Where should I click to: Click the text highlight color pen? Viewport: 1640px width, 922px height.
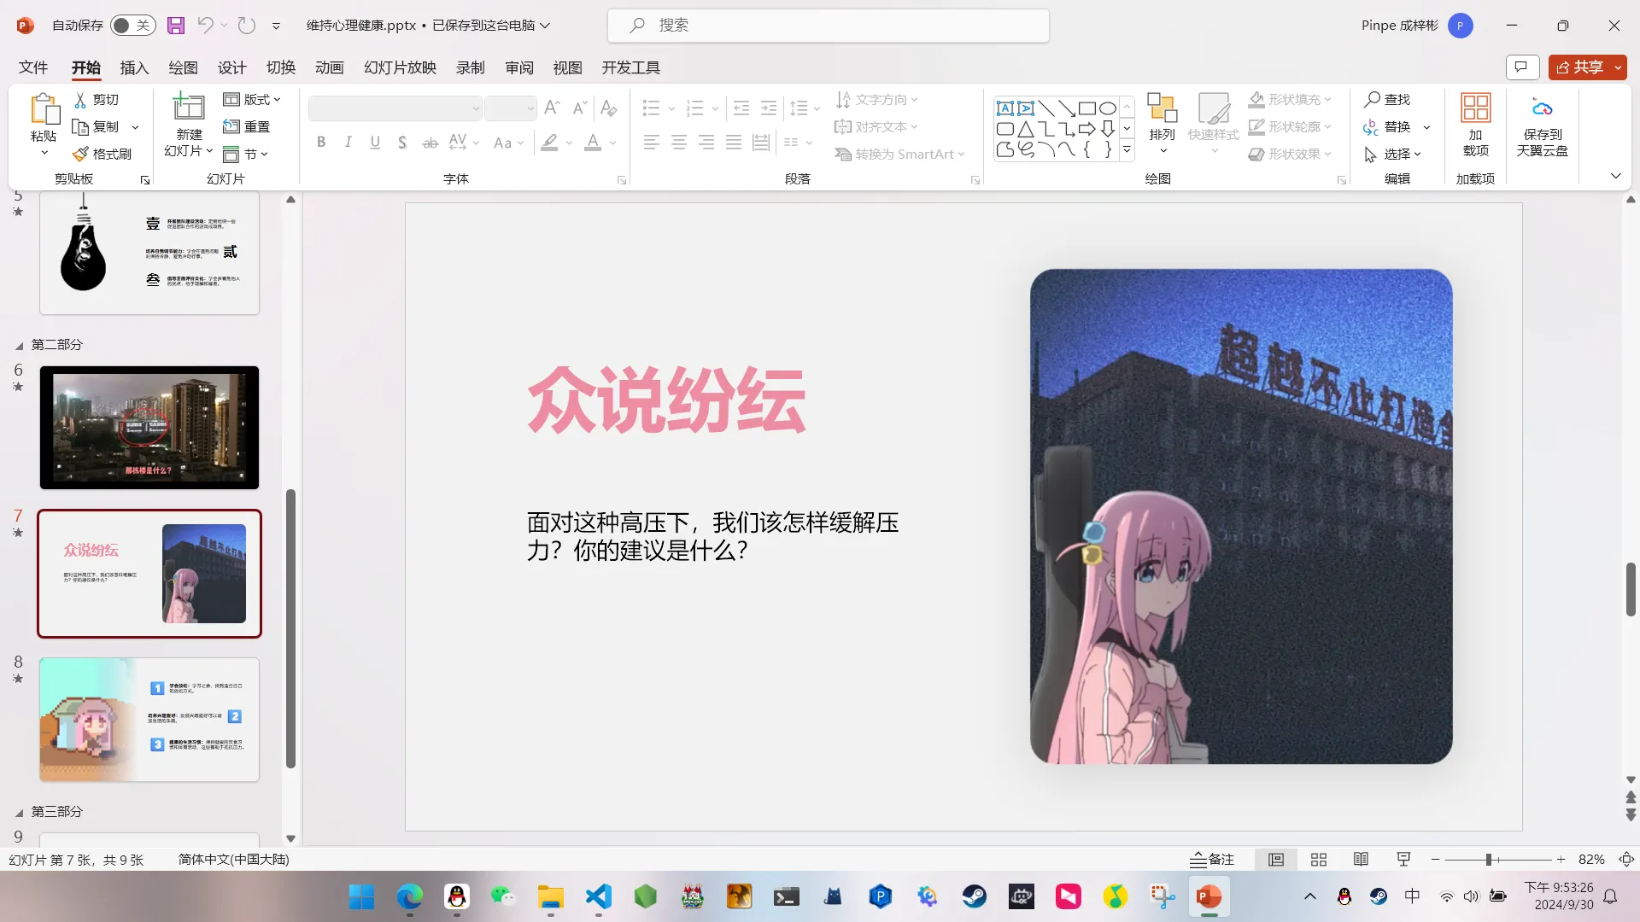coord(549,143)
